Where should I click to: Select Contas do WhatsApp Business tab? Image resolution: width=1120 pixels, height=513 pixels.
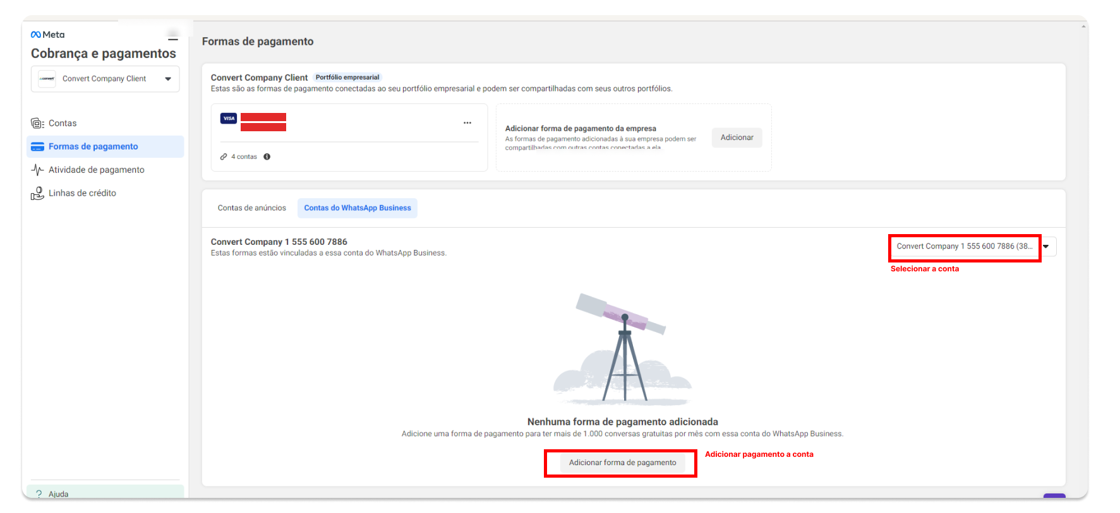tap(358, 208)
